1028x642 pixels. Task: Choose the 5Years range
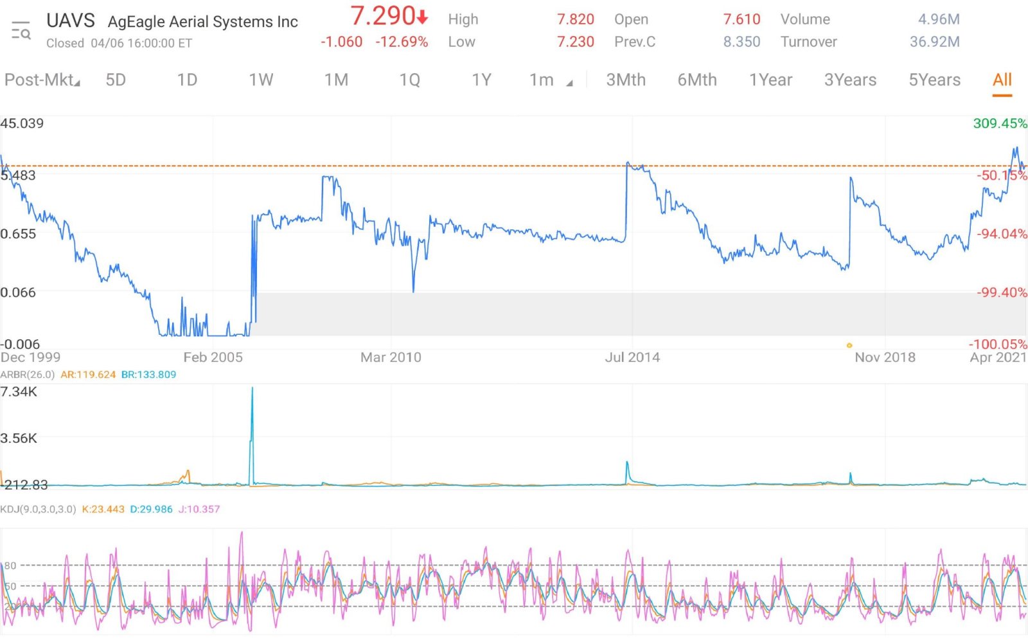pos(934,80)
